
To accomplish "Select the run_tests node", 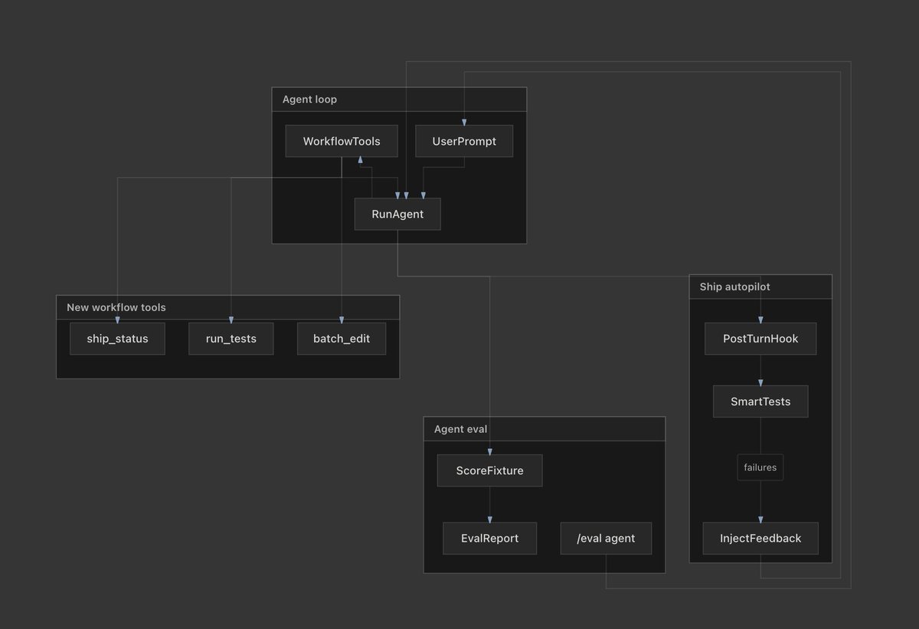I will pos(231,339).
